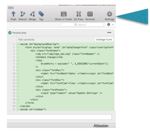This screenshot has width=150, height=134.
Task: Select line 5 Date Changer heading
Action: pyautogui.click(x=49, y=57)
